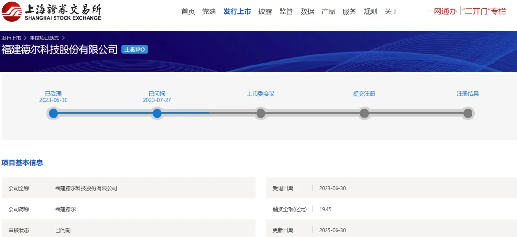Screen dimensions: 517x237
Task: Open the 党建 menu item
Action: (x=209, y=11)
